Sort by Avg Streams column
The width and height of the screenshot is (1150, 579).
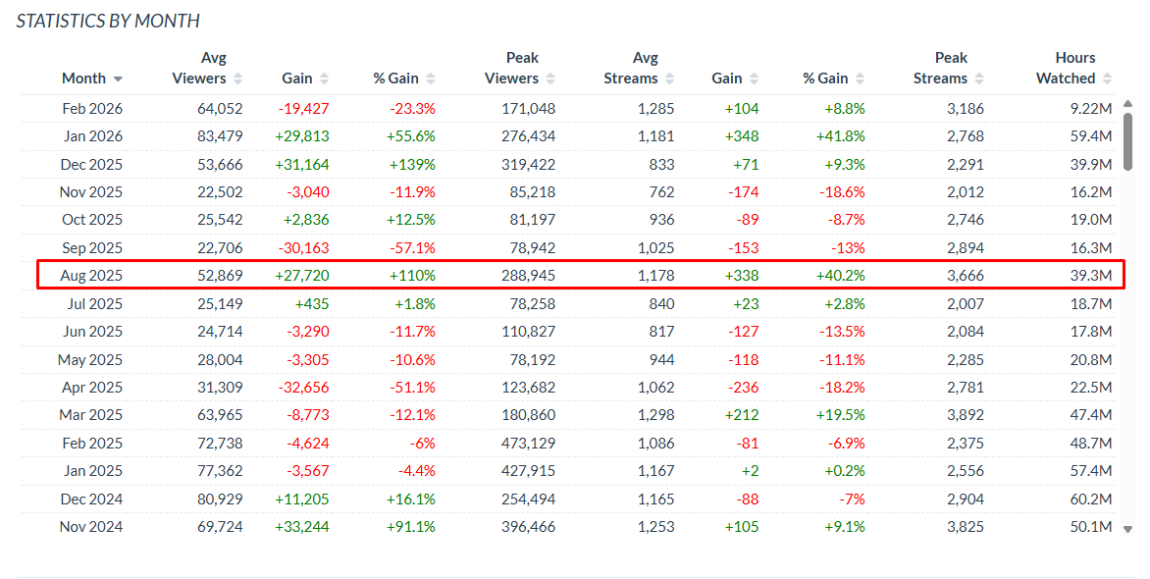pyautogui.click(x=638, y=69)
